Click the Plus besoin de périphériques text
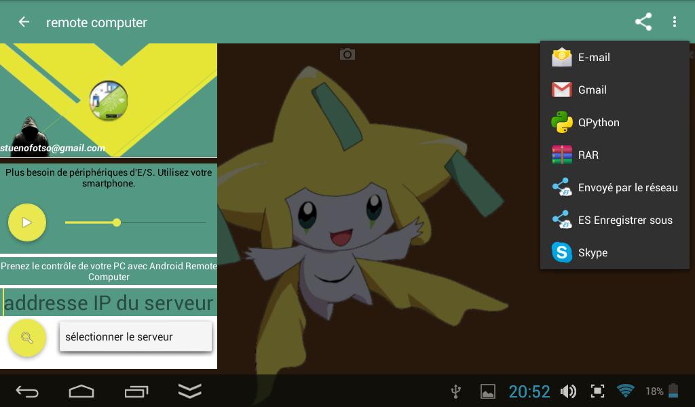Image resolution: width=695 pixels, height=407 pixels. tap(109, 178)
